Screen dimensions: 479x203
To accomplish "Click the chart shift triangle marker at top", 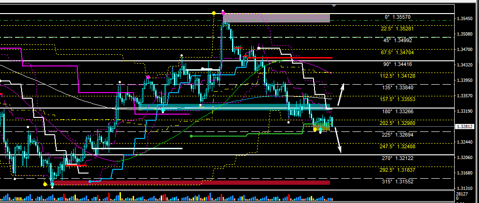I will (x=334, y=5).
